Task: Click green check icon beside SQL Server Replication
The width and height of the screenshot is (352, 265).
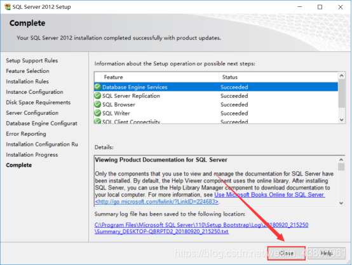Action: (x=98, y=96)
